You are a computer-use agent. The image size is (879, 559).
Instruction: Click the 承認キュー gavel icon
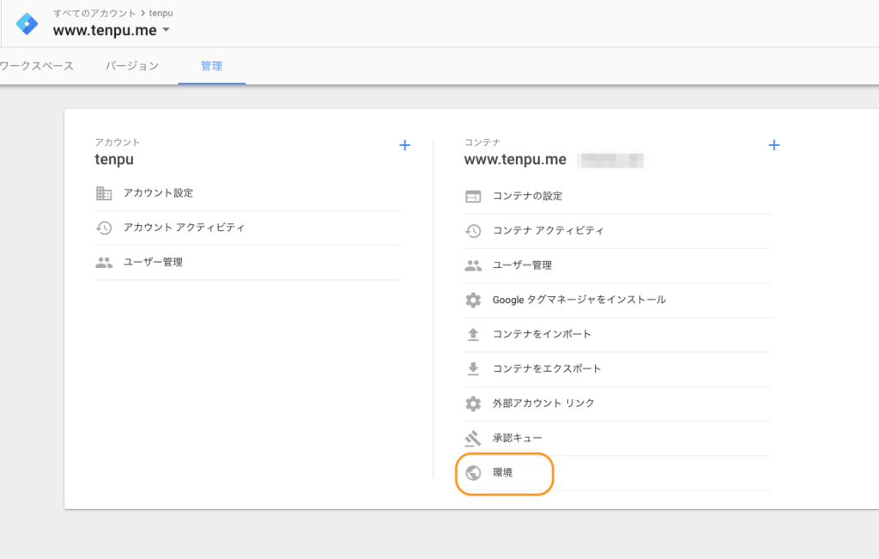click(x=473, y=438)
